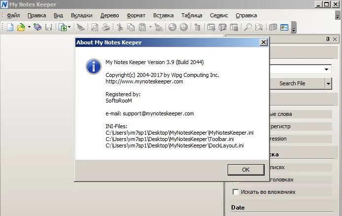Open the Правка menu
Image resolution: width=342 pixels, height=216 pixels.
(37, 15)
